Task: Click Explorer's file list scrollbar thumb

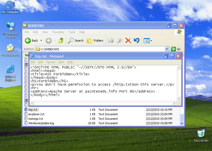Action: click(x=182, y=117)
